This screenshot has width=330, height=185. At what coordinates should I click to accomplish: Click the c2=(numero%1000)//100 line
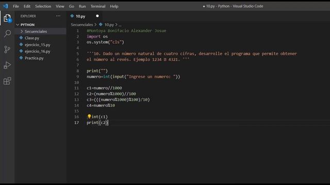click(x=111, y=94)
